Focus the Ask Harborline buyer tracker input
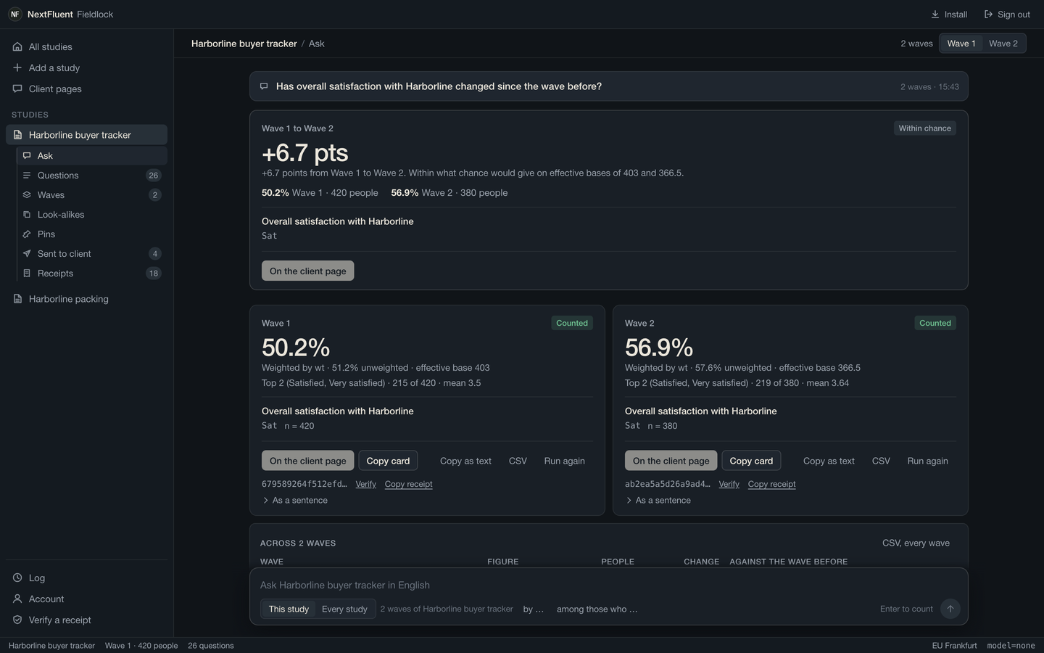1044x653 pixels. click(x=609, y=586)
